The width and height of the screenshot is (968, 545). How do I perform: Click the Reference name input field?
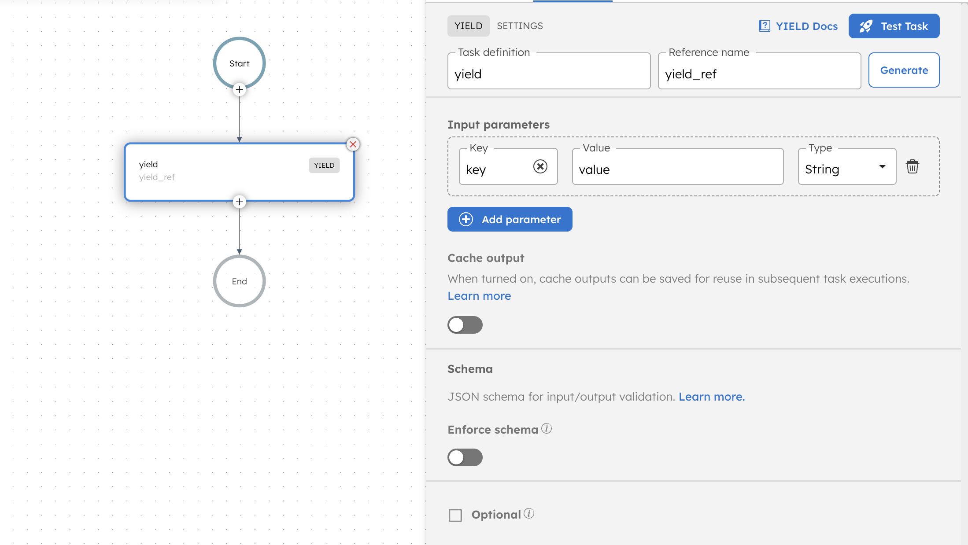coord(759,74)
